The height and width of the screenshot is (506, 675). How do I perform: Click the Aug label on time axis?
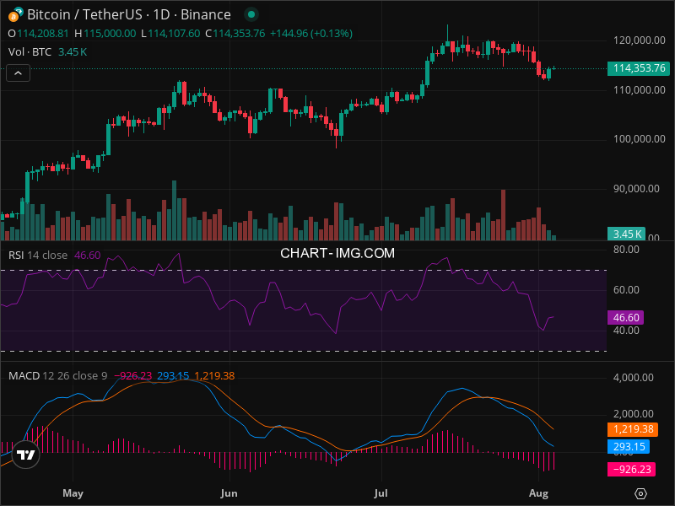tap(538, 493)
